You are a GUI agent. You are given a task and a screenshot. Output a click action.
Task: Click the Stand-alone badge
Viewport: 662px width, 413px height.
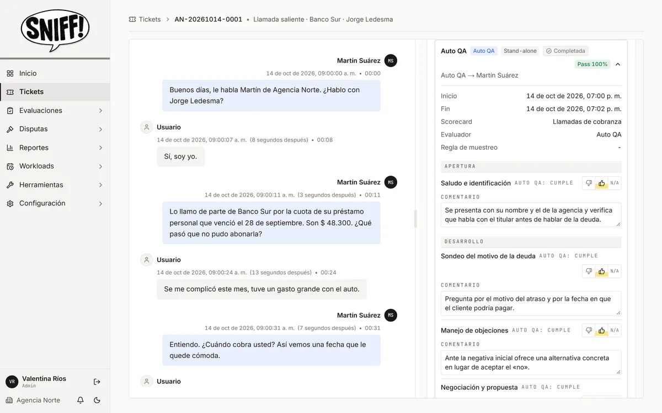[520, 51]
